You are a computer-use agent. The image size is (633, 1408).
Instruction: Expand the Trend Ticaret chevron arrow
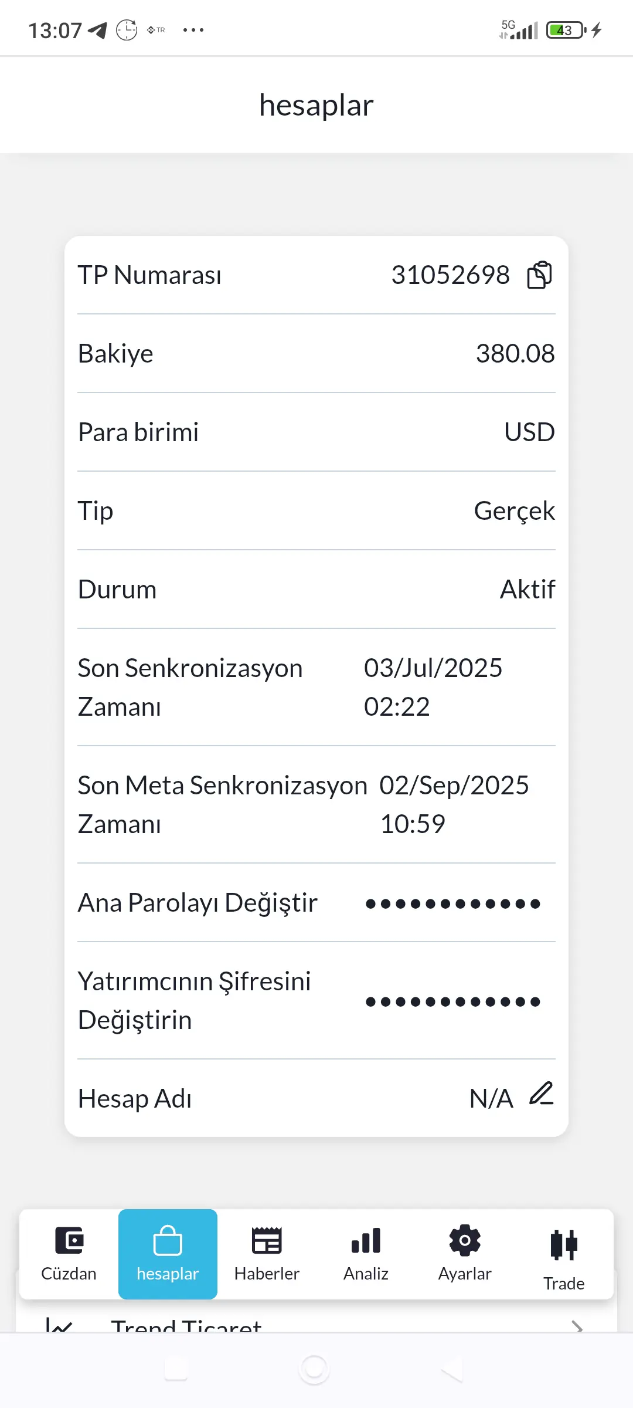pyautogui.click(x=577, y=1325)
